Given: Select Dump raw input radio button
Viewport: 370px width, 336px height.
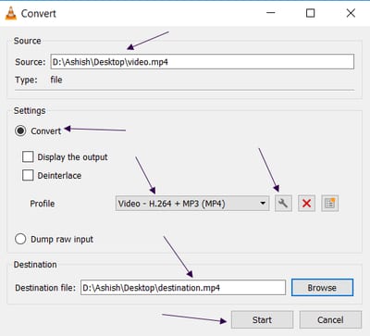Looking at the screenshot, I should [x=20, y=239].
